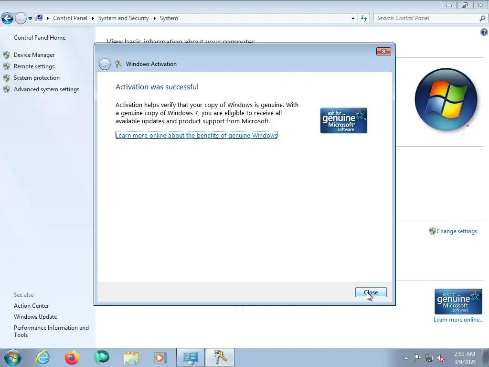Open the Windows Start menu orb
The width and height of the screenshot is (489, 367).
click(x=13, y=357)
